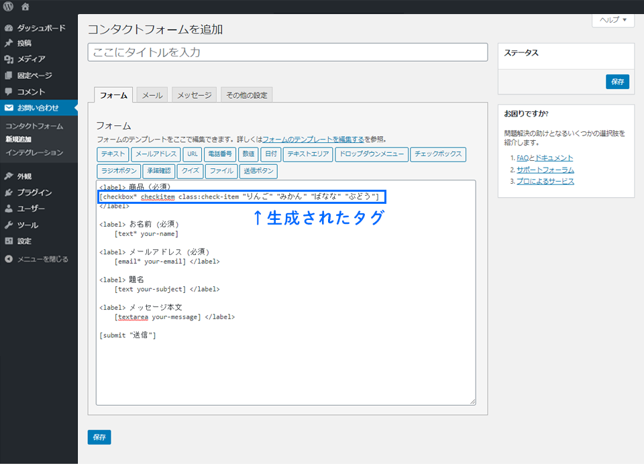
Task: Click 保存 button in ステータス box
Action: tap(617, 82)
